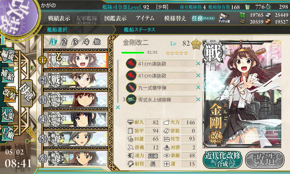Open the 編成 fleet composition sidebar icon
Image resolution: width=290 pixels, height=174 pixels.
[8, 55]
